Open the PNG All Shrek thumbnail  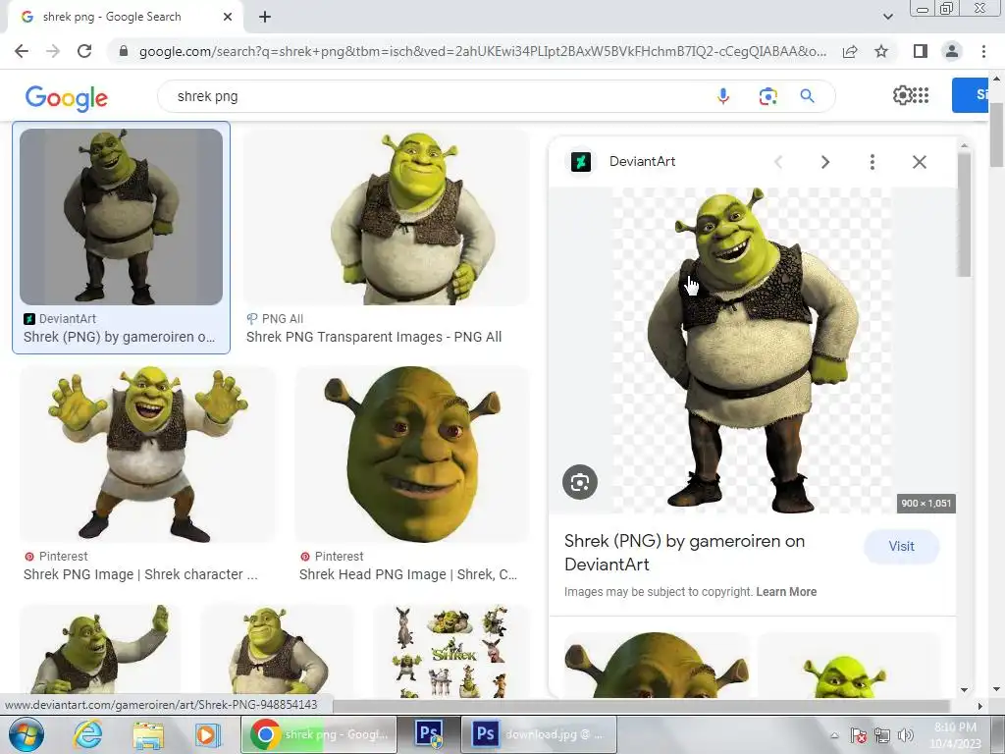click(x=387, y=217)
